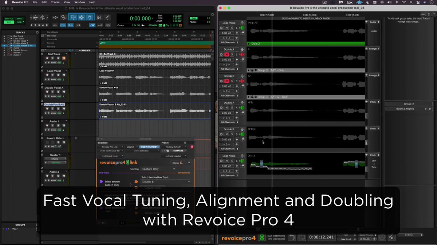
Task: Unmute track 2 Double A in Revoice
Action: [226, 54]
